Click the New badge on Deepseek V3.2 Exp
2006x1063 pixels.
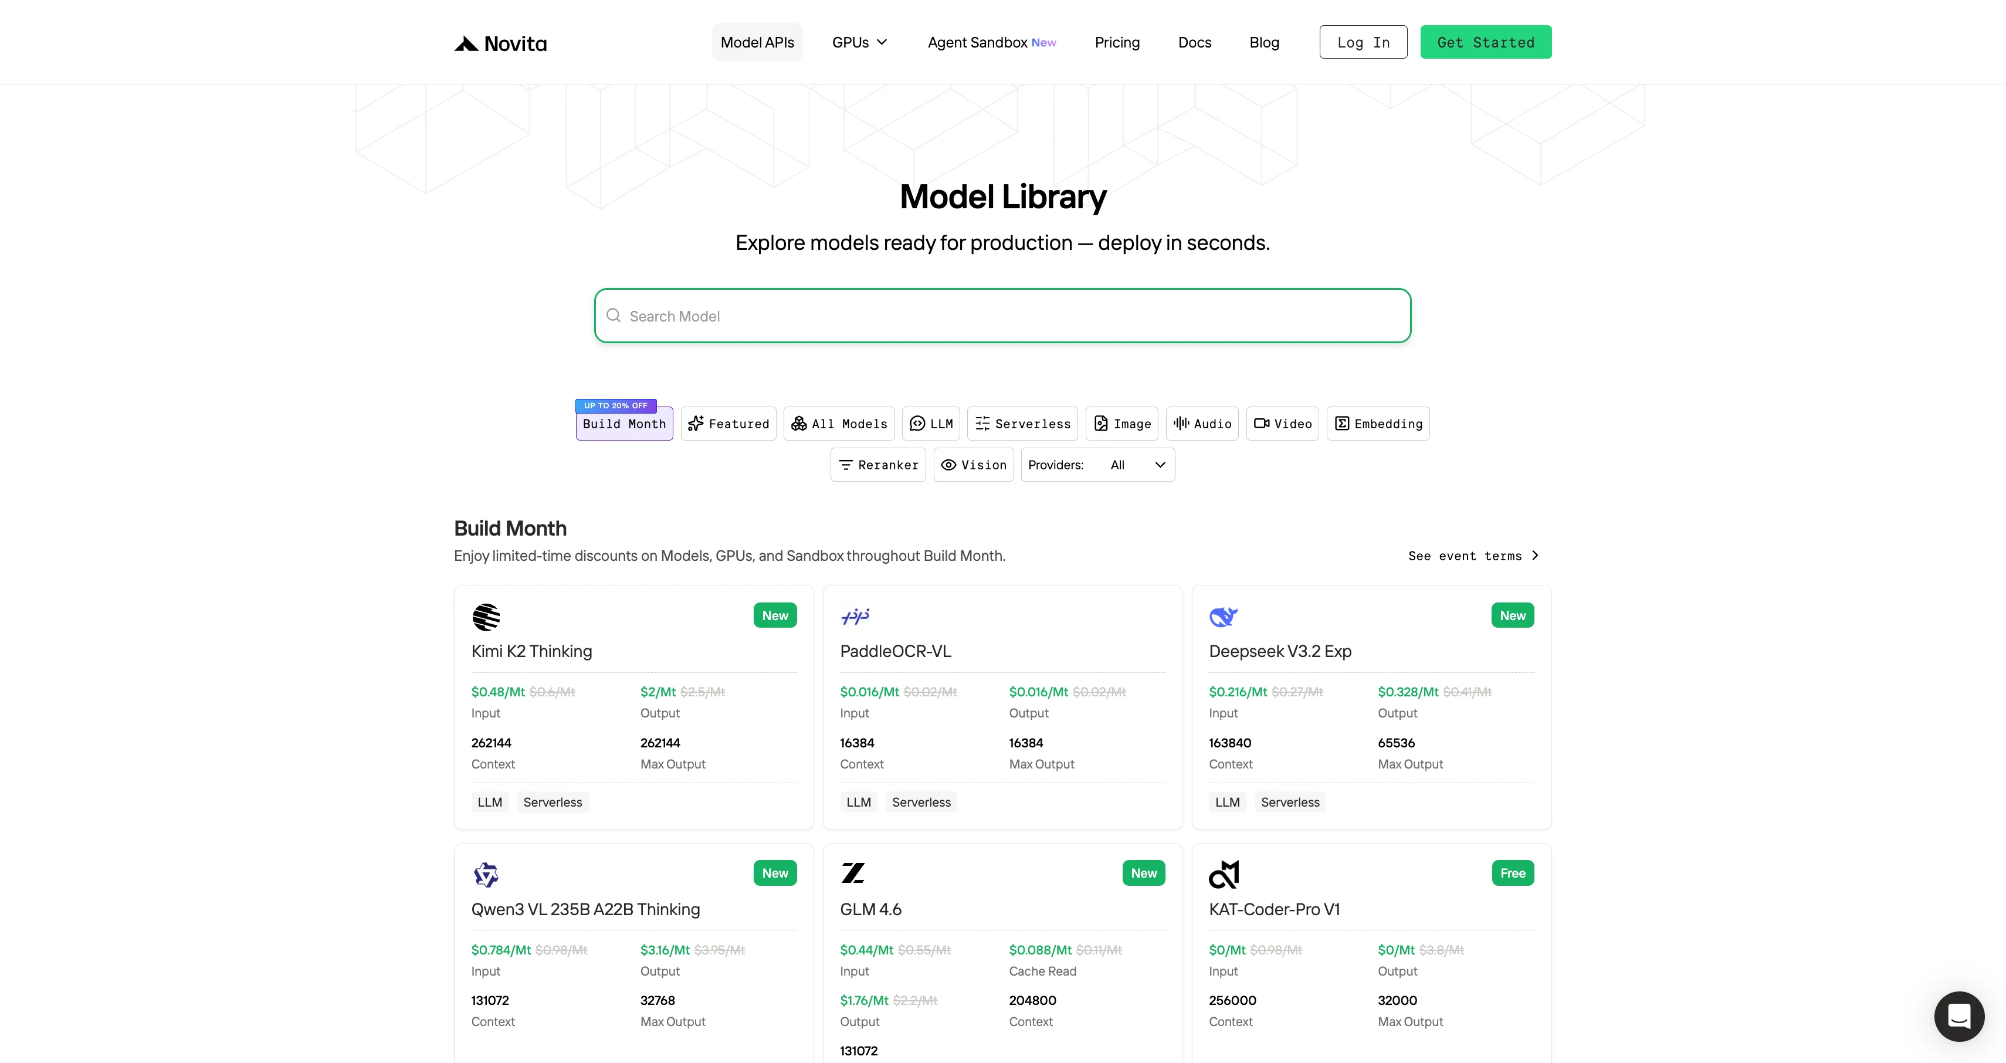click(x=1512, y=615)
